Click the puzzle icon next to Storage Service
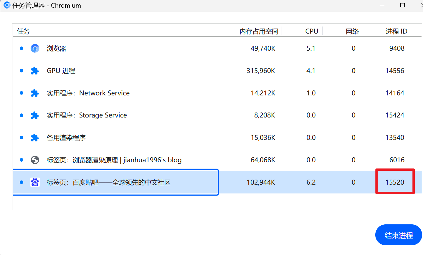The height and width of the screenshot is (255, 423). (x=35, y=115)
